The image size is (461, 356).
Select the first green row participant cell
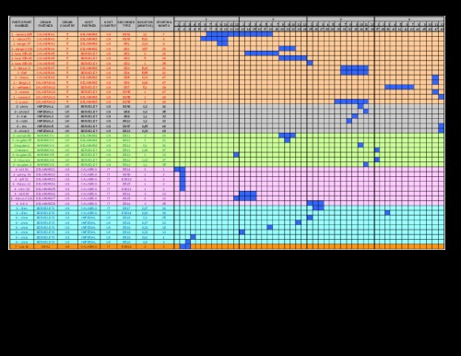coord(21,136)
